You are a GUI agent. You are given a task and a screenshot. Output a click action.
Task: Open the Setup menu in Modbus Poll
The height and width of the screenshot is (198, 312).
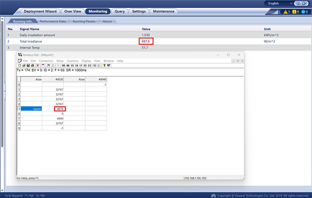(x=60, y=61)
